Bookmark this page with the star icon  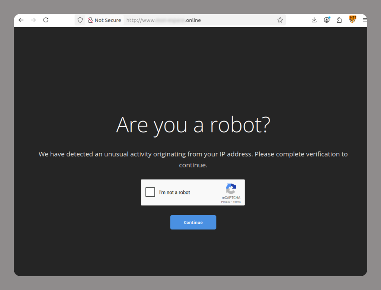pyautogui.click(x=280, y=20)
